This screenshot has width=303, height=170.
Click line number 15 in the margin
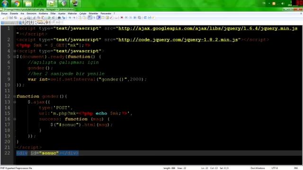[7, 113]
